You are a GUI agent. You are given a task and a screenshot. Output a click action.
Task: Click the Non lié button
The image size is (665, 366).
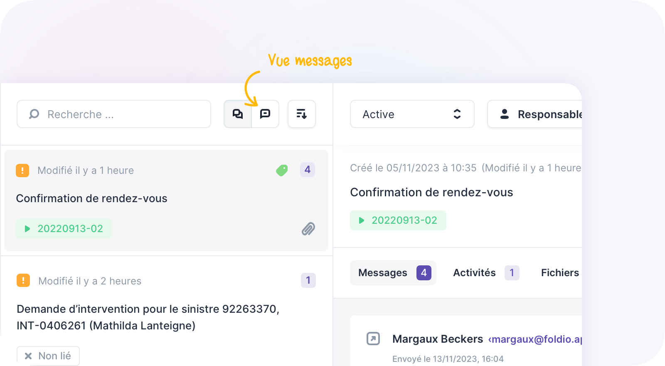point(48,356)
